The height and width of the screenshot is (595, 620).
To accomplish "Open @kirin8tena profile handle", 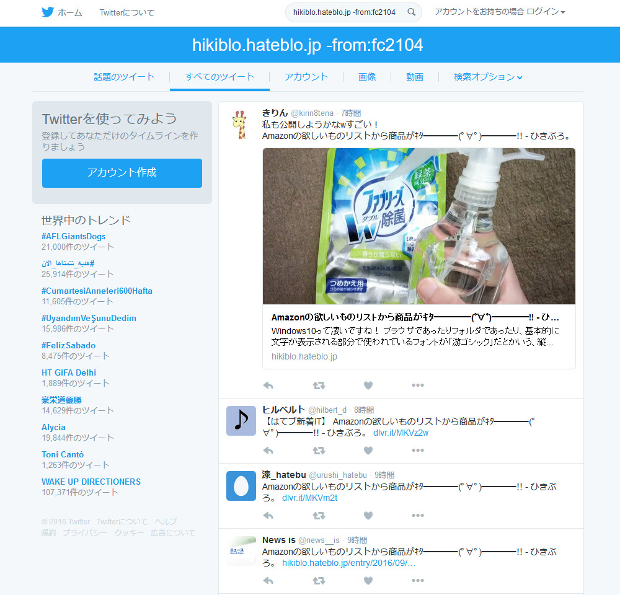I will click(x=312, y=113).
